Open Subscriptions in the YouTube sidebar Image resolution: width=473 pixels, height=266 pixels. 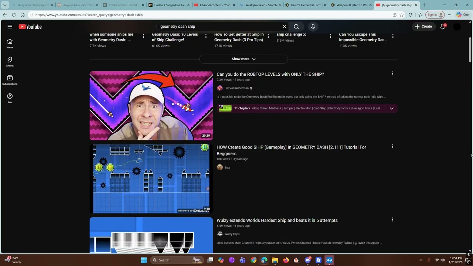click(10, 80)
